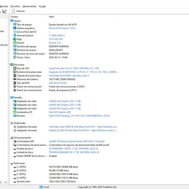Select the Puerto de impresora (LPT1) value
Image resolution: width=189 pixels, height=189 pixels.
63,90
